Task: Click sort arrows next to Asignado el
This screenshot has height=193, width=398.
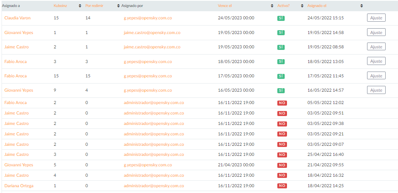Action: 361,6
